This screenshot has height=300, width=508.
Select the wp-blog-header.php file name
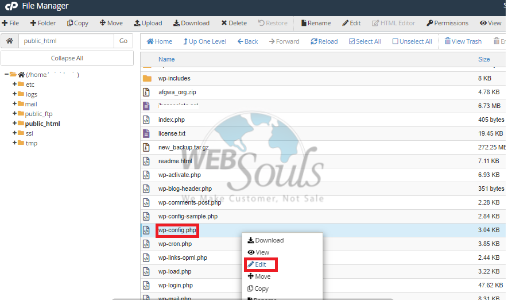[x=185, y=189]
